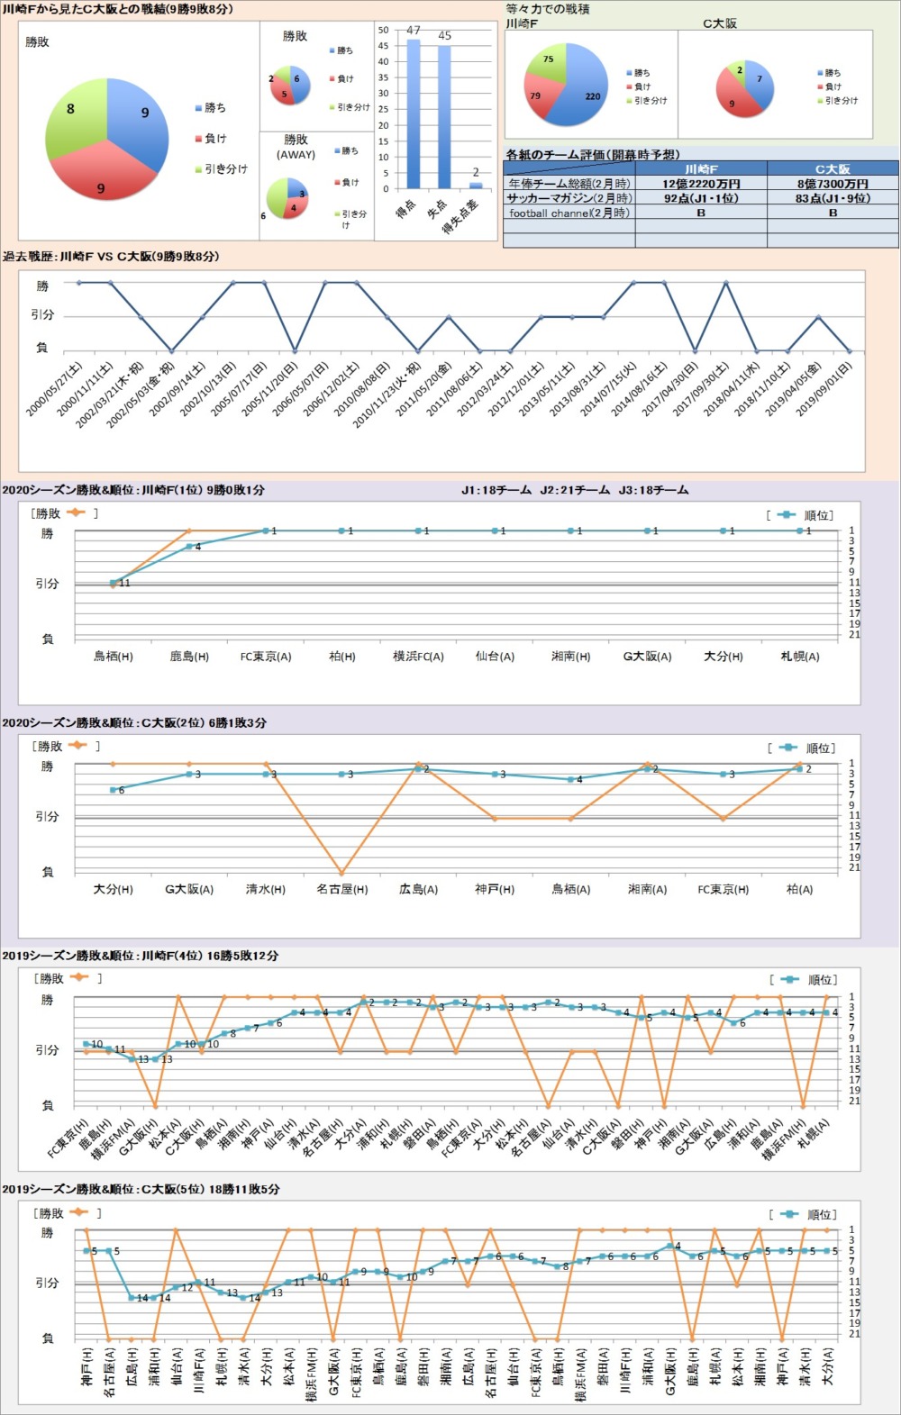Select the 得点 bar showing 47

pos(414,113)
